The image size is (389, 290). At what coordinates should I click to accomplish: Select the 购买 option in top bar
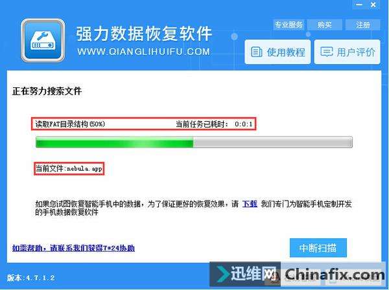point(325,25)
